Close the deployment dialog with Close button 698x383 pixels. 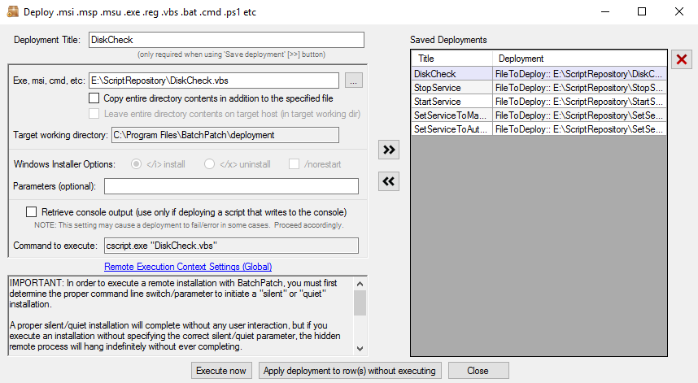click(x=478, y=371)
